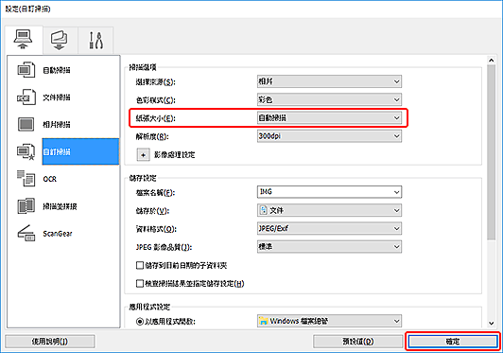Select the 文件掃描 document scan icon
503x353 pixels.
tap(26, 97)
